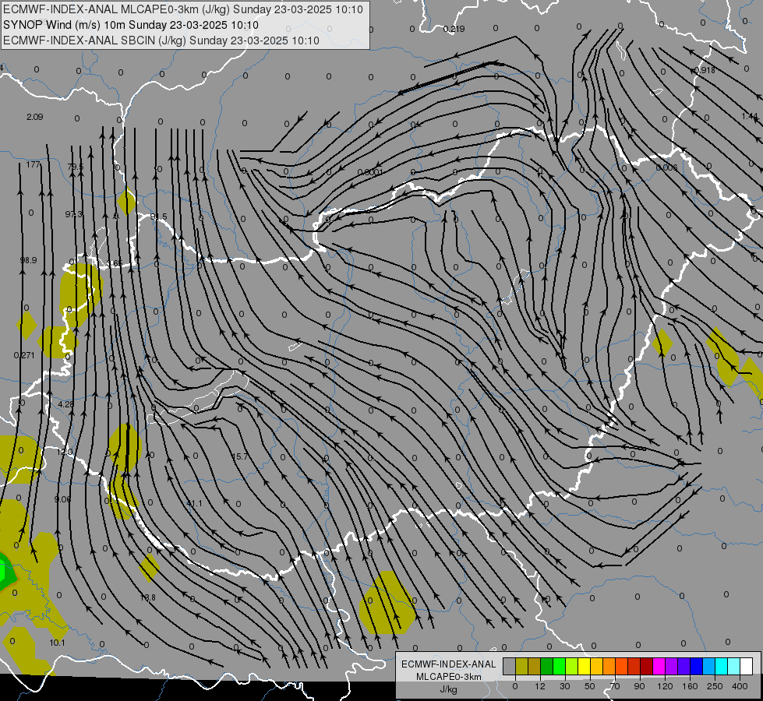Click the map value 9.06
Screen dimensions: 763x701
[x=62, y=499]
